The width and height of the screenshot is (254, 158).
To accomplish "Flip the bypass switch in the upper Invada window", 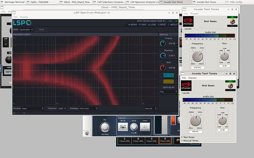I will (x=232, y=21).
